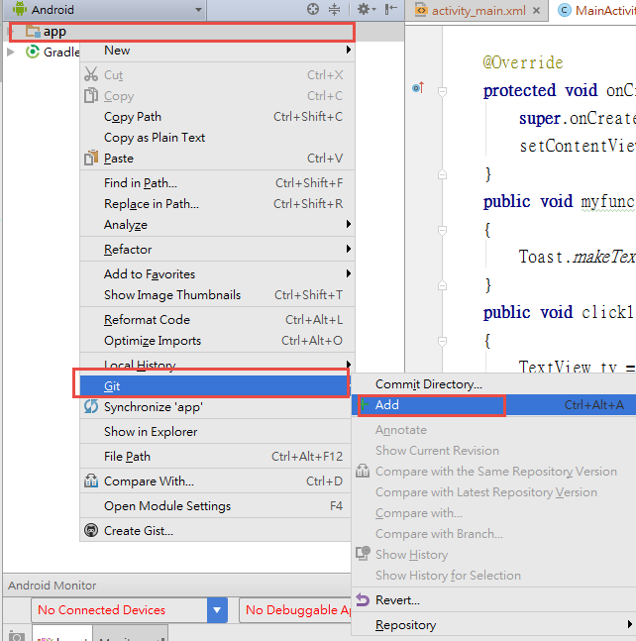Open the No Debuggable Applications dropdown
The image size is (636, 641).
tap(295, 610)
